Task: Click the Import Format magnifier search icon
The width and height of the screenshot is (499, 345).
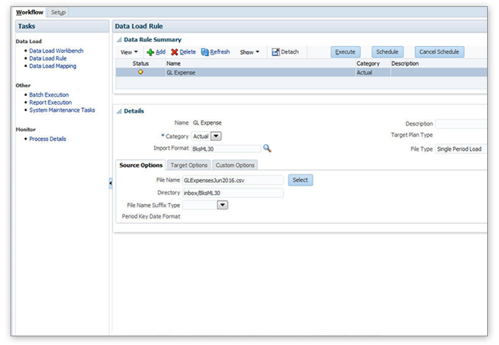Action: point(267,148)
